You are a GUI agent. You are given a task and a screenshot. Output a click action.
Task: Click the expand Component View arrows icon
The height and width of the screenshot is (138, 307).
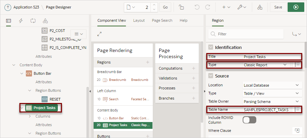pos(99,34)
